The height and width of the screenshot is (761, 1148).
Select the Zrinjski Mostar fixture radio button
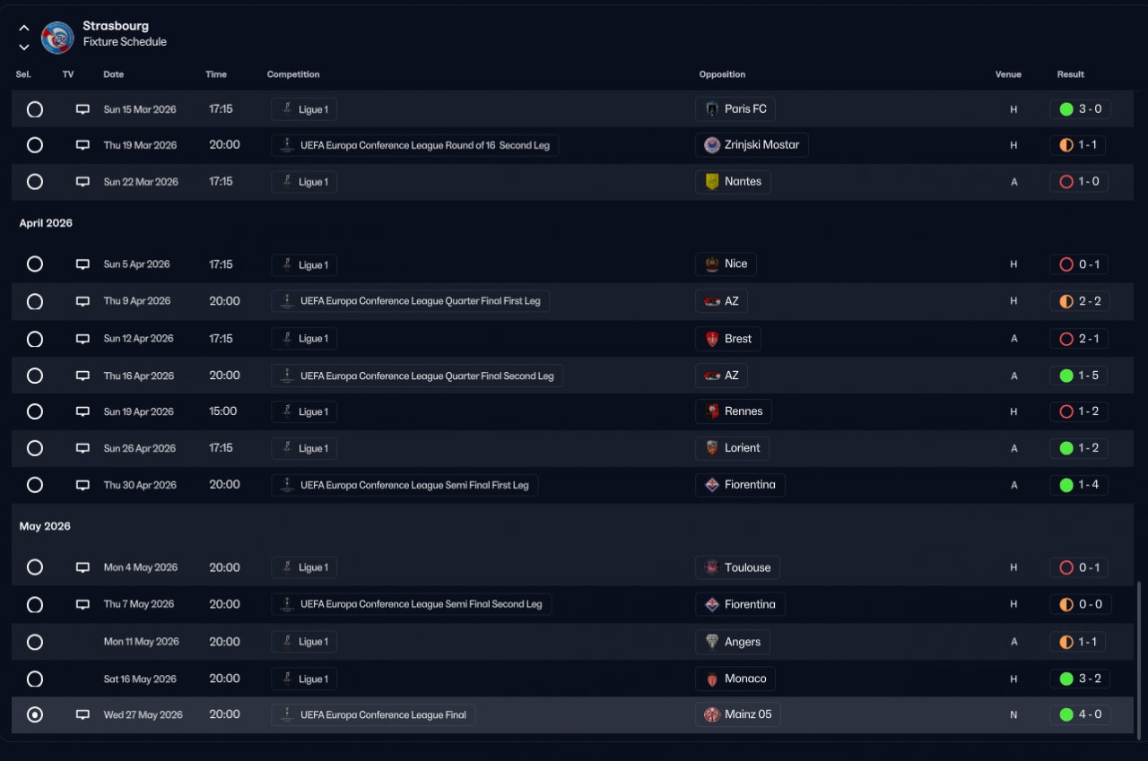coord(35,145)
